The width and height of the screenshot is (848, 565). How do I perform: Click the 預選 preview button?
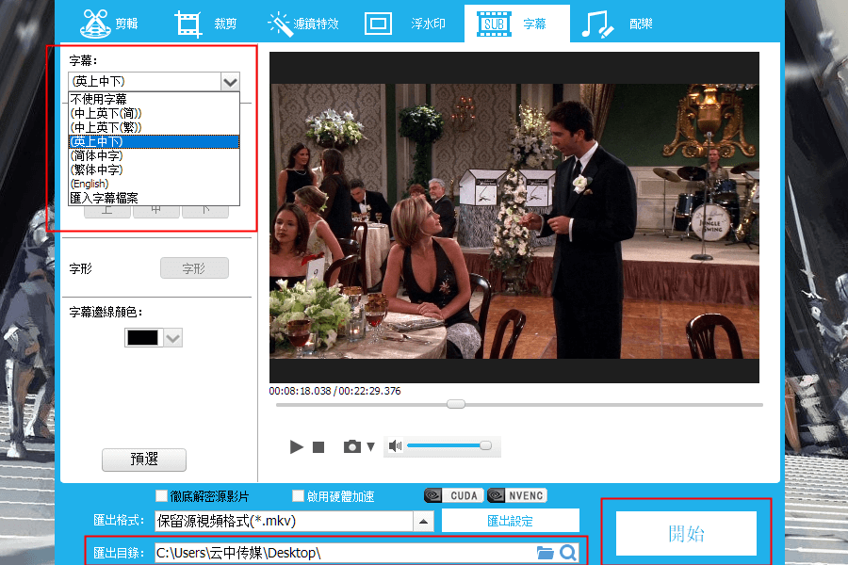tap(144, 459)
